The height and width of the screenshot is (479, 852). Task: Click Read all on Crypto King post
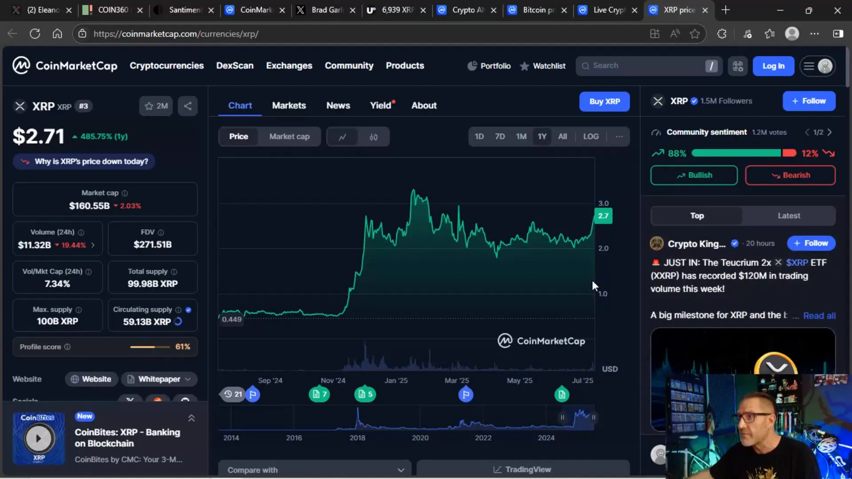click(x=819, y=315)
